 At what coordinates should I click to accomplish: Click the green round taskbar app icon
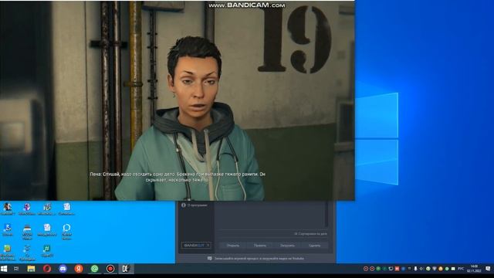point(94,269)
